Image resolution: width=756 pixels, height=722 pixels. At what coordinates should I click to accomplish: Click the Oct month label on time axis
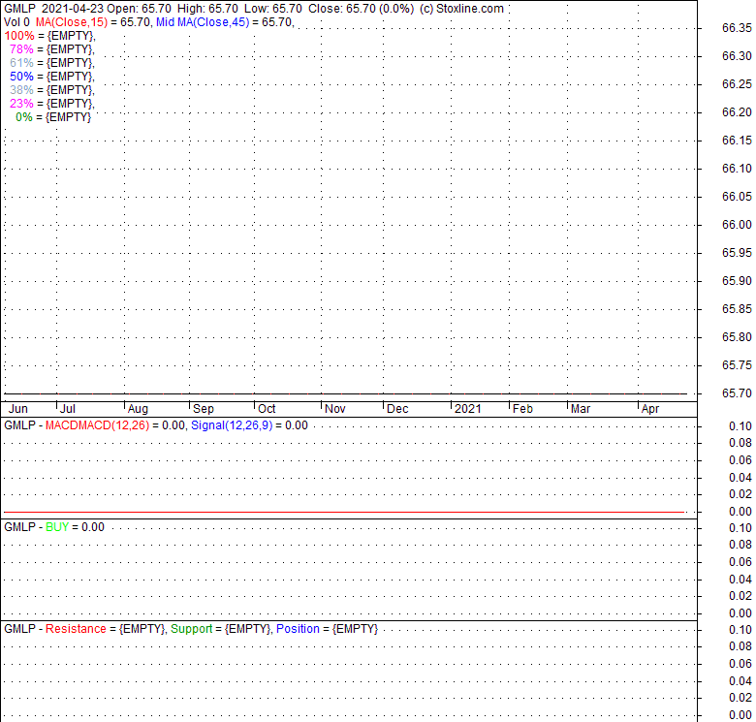(267, 409)
